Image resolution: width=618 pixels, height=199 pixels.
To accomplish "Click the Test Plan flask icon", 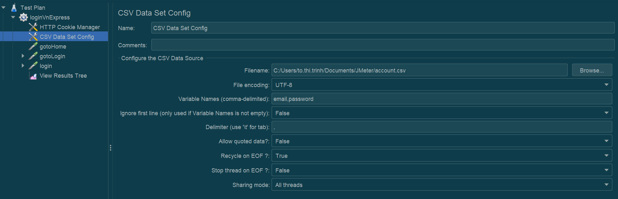I will tap(14, 7).
